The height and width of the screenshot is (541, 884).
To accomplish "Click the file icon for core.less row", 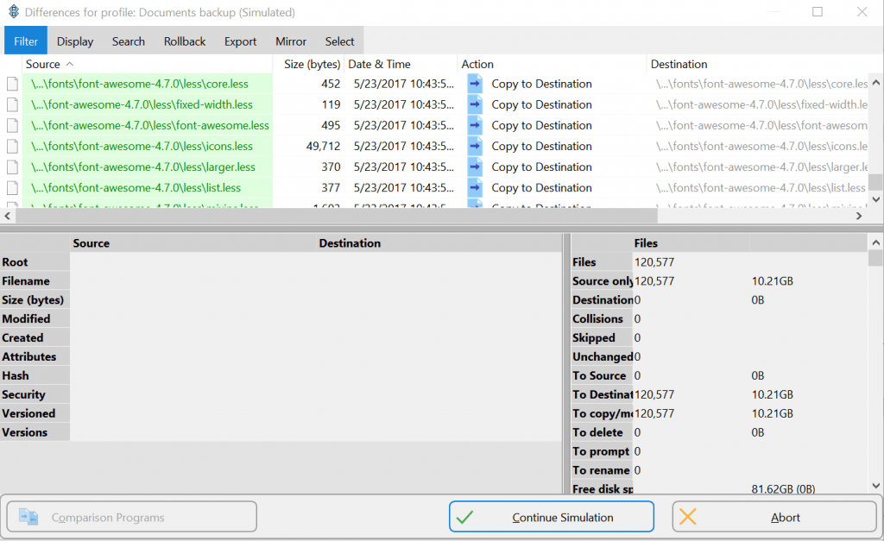I will click(12, 84).
